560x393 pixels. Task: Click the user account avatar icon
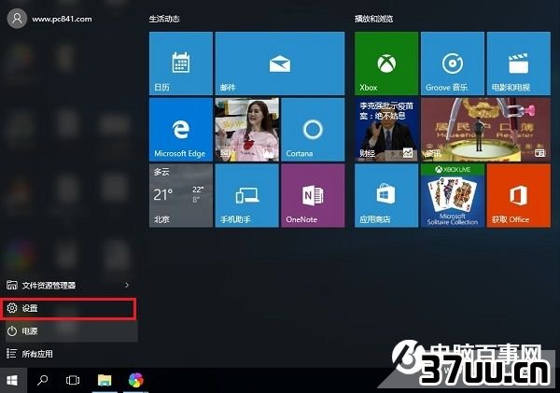pyautogui.click(x=17, y=19)
